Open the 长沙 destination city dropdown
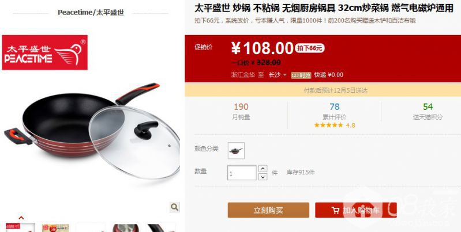 [x=278, y=75]
